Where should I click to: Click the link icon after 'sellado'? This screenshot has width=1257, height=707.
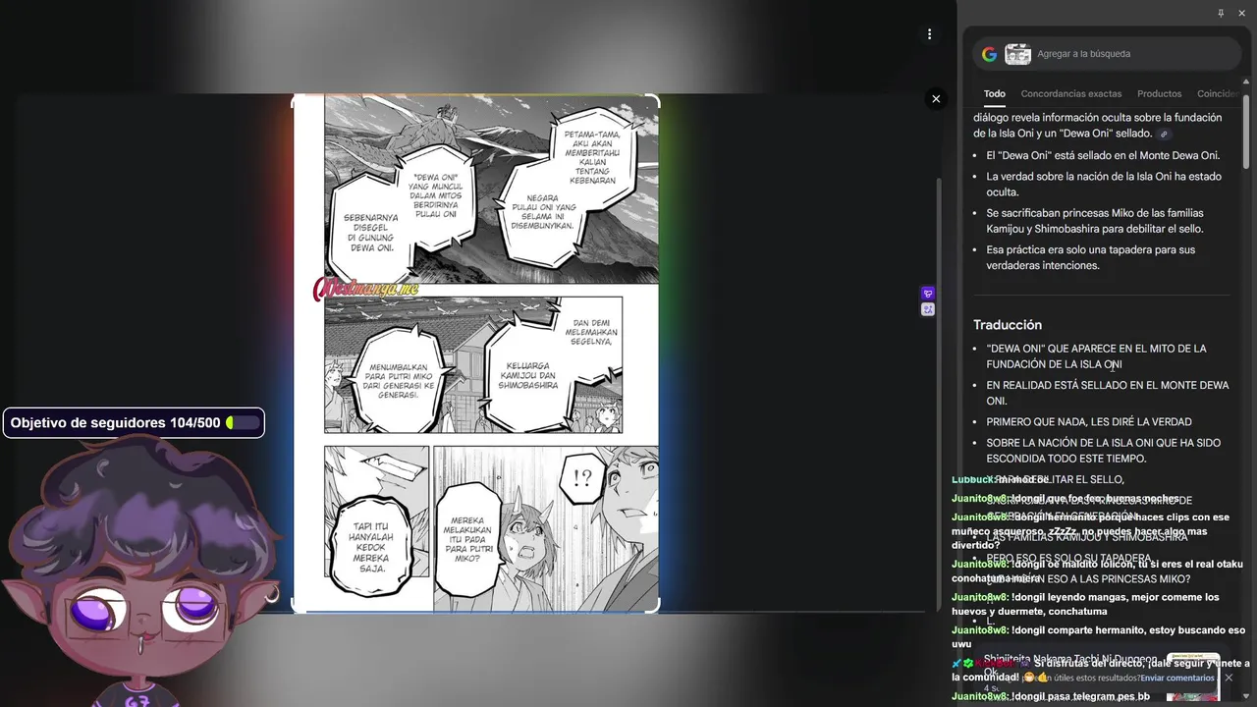coord(1164,135)
